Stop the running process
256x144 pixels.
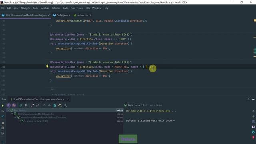coord(3,123)
